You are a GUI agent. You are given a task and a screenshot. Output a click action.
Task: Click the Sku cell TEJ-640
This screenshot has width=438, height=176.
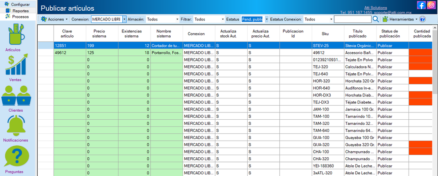click(x=328, y=74)
